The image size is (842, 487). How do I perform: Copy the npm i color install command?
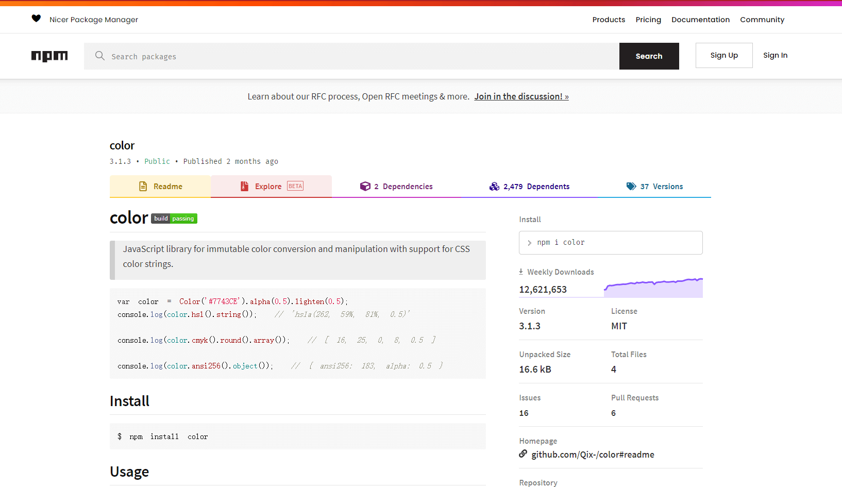click(x=611, y=243)
